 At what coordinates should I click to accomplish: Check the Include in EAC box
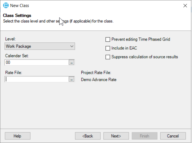point(108,48)
